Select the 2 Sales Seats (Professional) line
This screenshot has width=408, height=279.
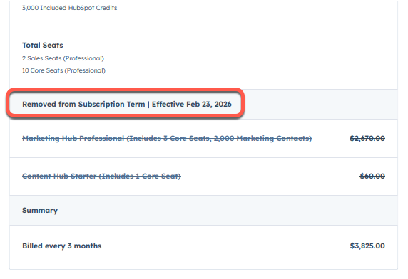pos(63,58)
